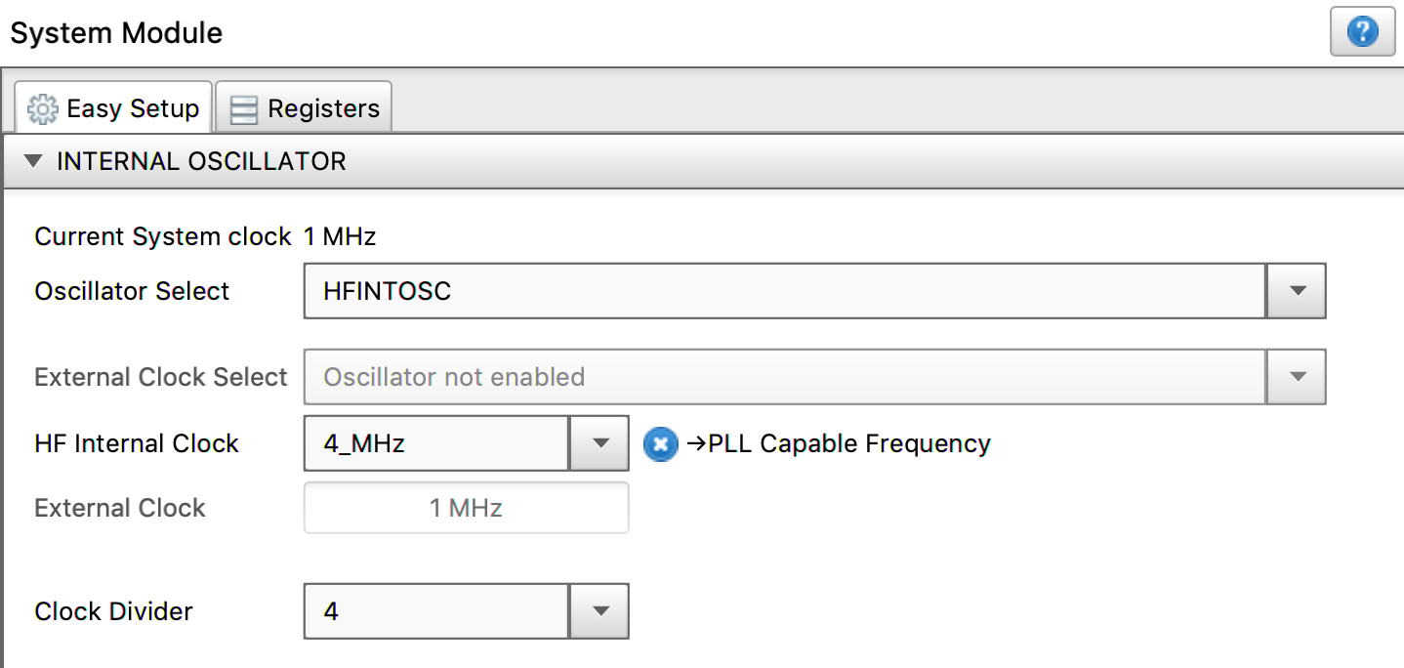Viewport: 1404px width, 668px height.
Task: Select the 4_MHz HF Internal Clock value
Action: [435, 444]
